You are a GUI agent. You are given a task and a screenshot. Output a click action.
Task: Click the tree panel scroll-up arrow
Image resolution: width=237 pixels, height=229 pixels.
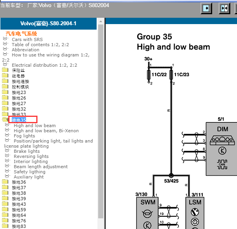[101, 21]
